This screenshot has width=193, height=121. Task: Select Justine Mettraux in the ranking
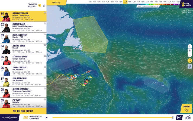pos(23,92)
